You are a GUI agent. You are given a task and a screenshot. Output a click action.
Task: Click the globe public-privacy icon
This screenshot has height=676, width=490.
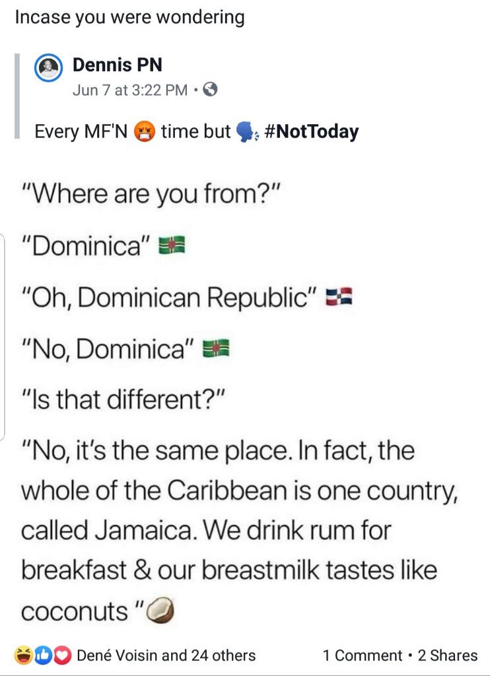pyautogui.click(x=210, y=89)
